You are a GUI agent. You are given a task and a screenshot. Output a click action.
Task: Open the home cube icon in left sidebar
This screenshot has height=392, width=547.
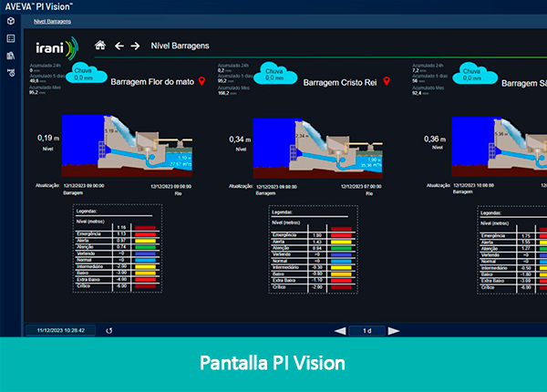pyautogui.click(x=11, y=21)
